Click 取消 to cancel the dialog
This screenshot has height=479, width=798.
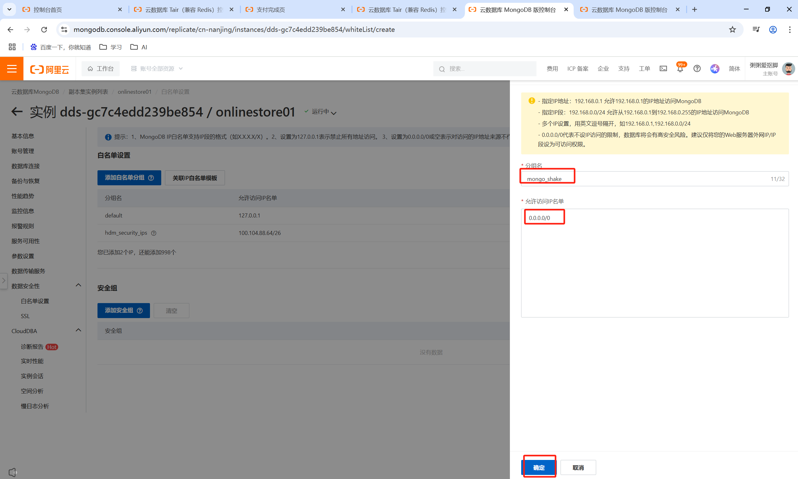coord(578,467)
